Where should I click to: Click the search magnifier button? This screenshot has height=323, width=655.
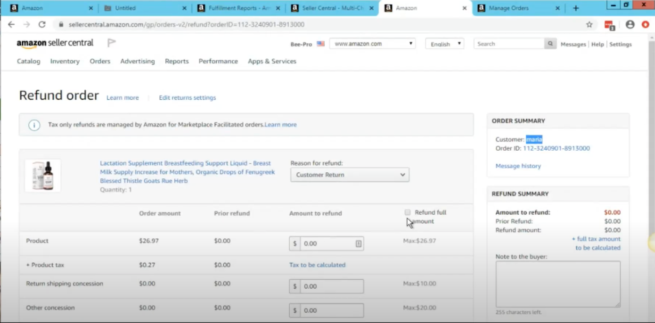point(550,44)
